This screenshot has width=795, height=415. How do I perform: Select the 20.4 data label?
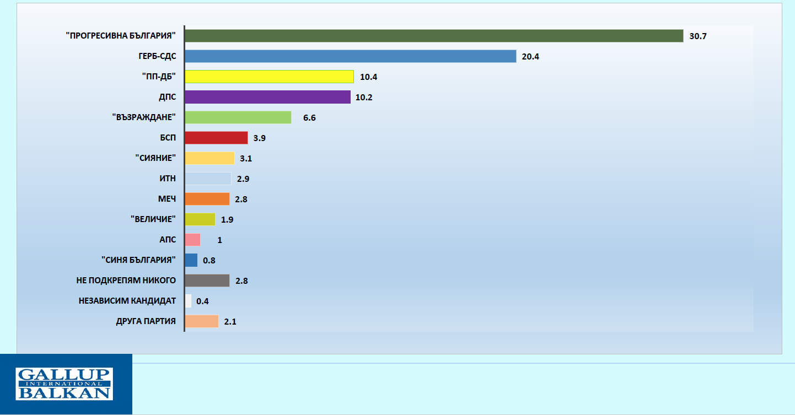tap(530, 57)
